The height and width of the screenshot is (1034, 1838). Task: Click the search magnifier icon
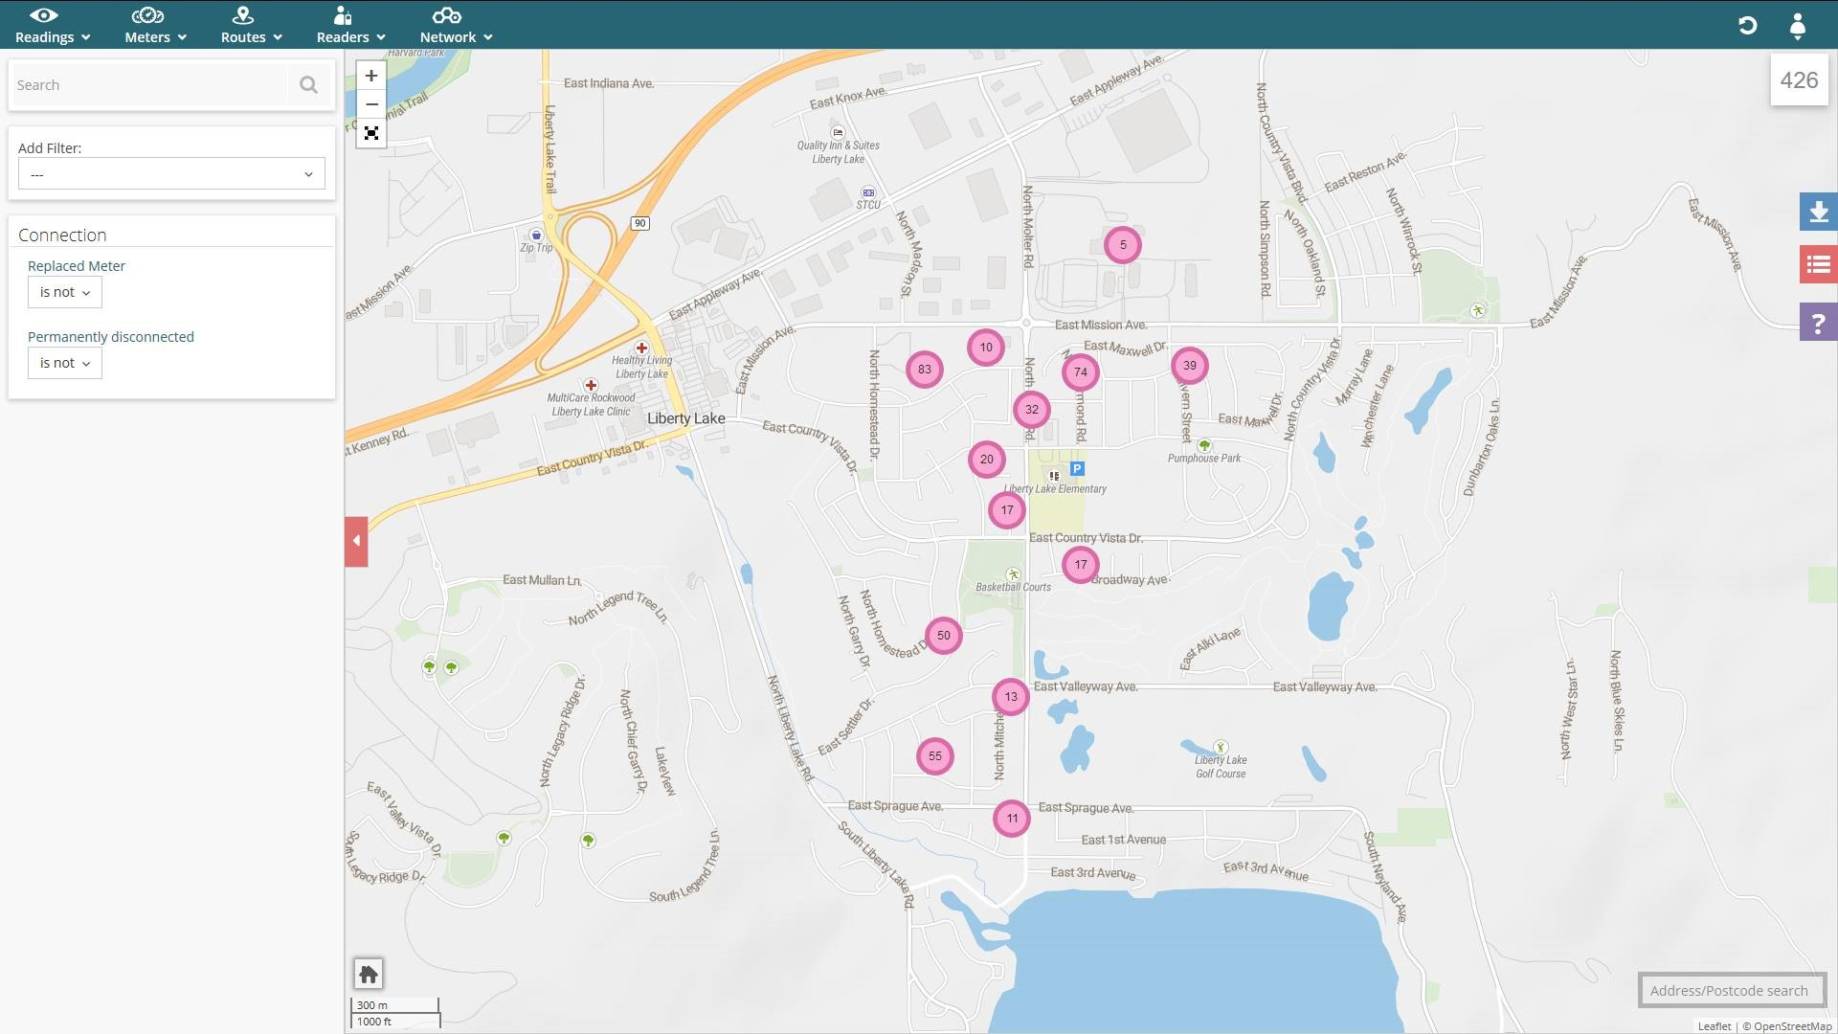tap(308, 85)
